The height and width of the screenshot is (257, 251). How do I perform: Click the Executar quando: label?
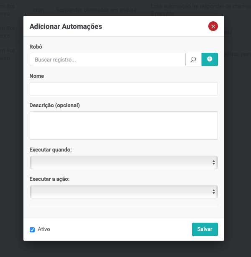click(x=51, y=149)
